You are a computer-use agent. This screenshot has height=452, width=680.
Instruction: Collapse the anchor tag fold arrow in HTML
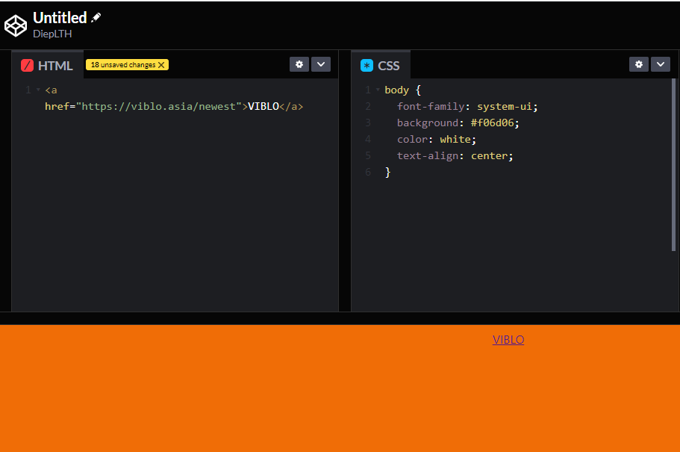click(38, 90)
